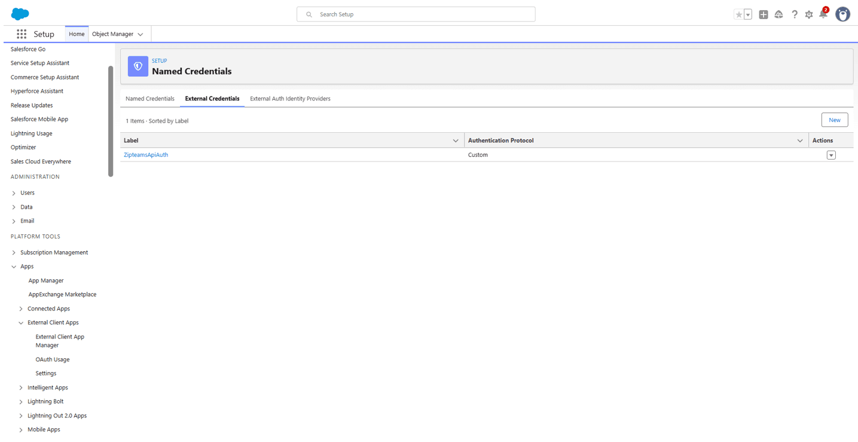This screenshot has height=442, width=858.
Task: Open Salesforce Go in sidebar
Action: pos(28,49)
